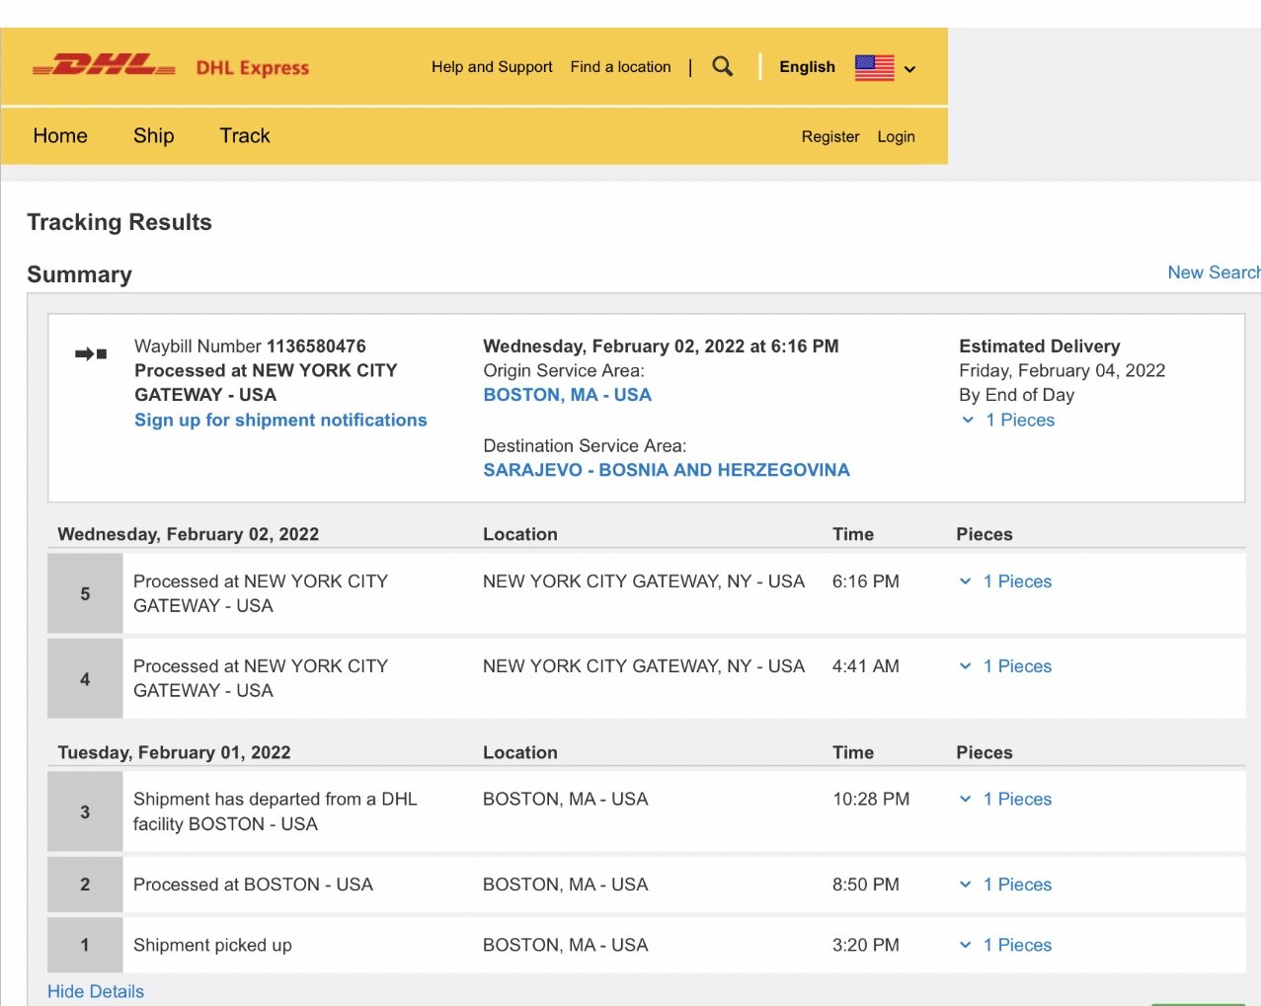Click the shipment status arrow icon

(x=91, y=353)
